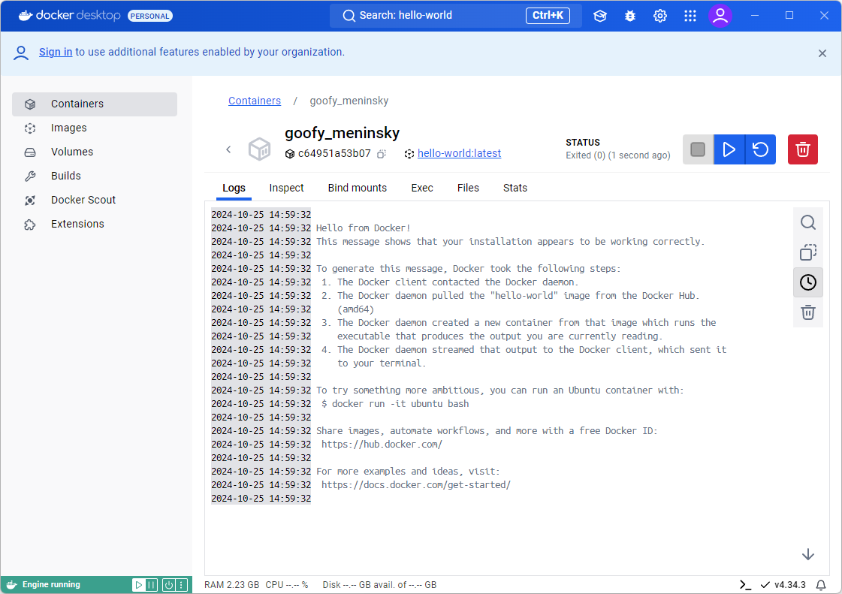Click the Stop container button
This screenshot has width=842, height=594.
[x=698, y=149]
